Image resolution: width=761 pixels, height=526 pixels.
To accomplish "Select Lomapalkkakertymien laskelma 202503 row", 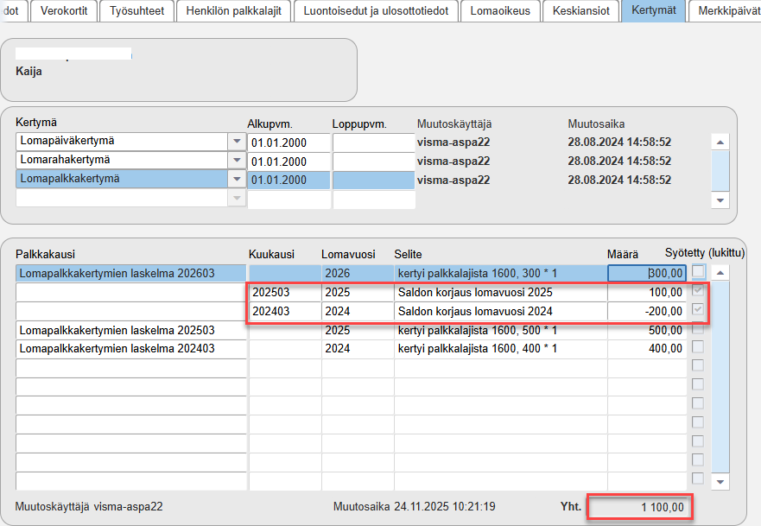I will tap(131, 331).
